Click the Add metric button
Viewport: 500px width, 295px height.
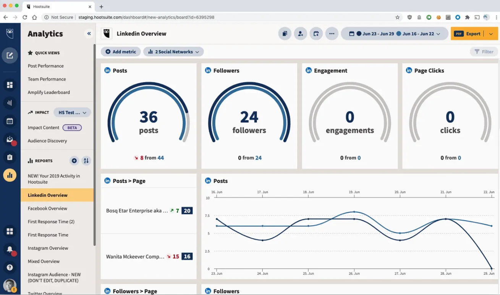[121, 52]
